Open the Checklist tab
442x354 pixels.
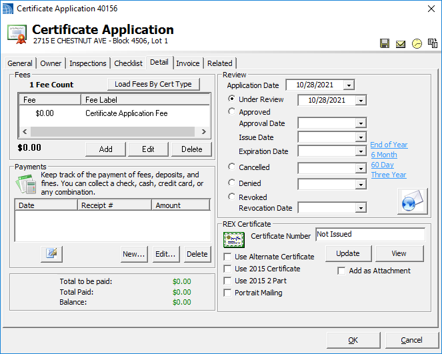[x=129, y=63]
